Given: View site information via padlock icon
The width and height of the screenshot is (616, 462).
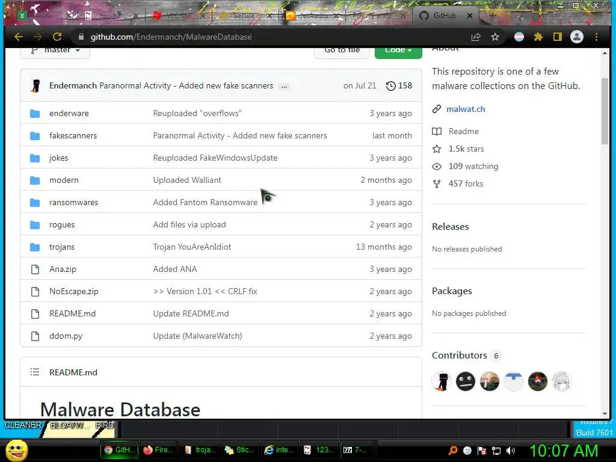Looking at the screenshot, I should pyautogui.click(x=81, y=37).
